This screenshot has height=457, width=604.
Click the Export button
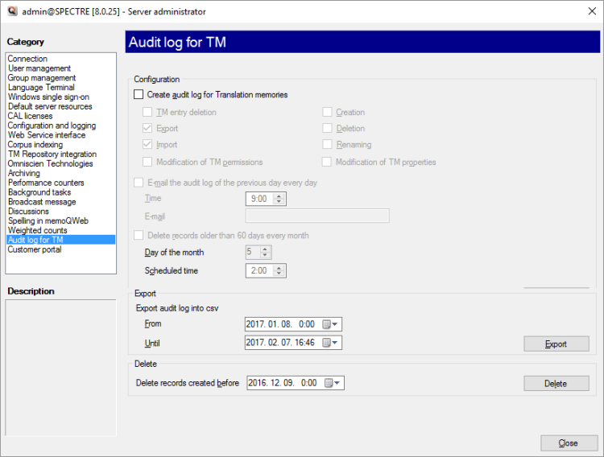coord(556,344)
